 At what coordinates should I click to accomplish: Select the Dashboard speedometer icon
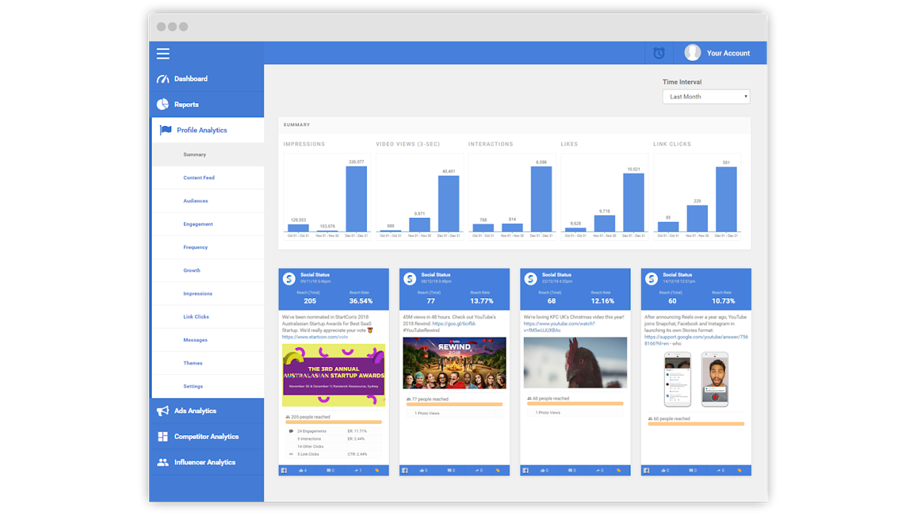(162, 79)
